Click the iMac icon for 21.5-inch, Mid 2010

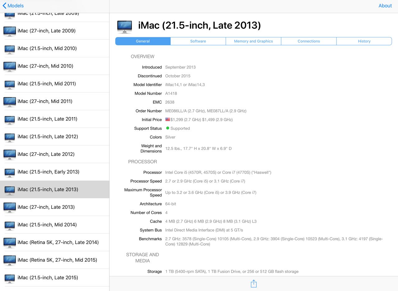10,49
